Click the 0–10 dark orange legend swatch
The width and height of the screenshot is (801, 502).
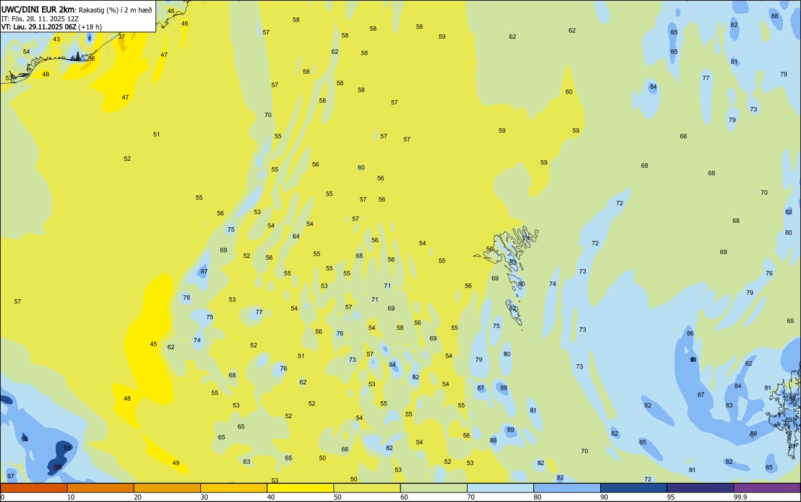click(x=34, y=488)
